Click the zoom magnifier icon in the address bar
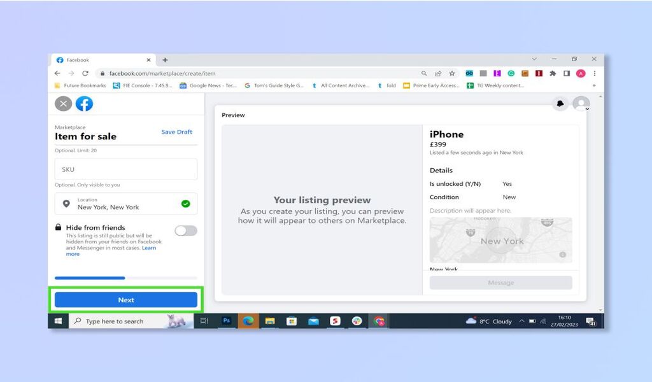 click(x=423, y=73)
